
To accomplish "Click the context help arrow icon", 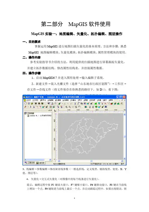I will (x=49, y=103).
